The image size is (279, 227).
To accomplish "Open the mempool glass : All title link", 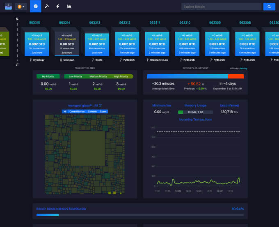I will [83, 105].
